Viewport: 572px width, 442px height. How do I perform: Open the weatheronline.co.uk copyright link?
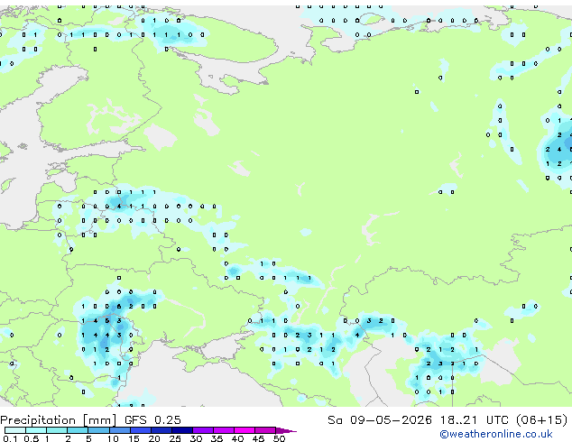pyautogui.click(x=496, y=434)
